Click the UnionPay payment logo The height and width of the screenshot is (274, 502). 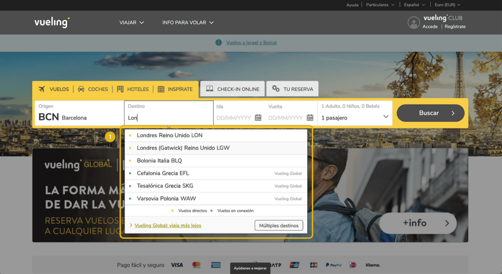tap(294, 265)
